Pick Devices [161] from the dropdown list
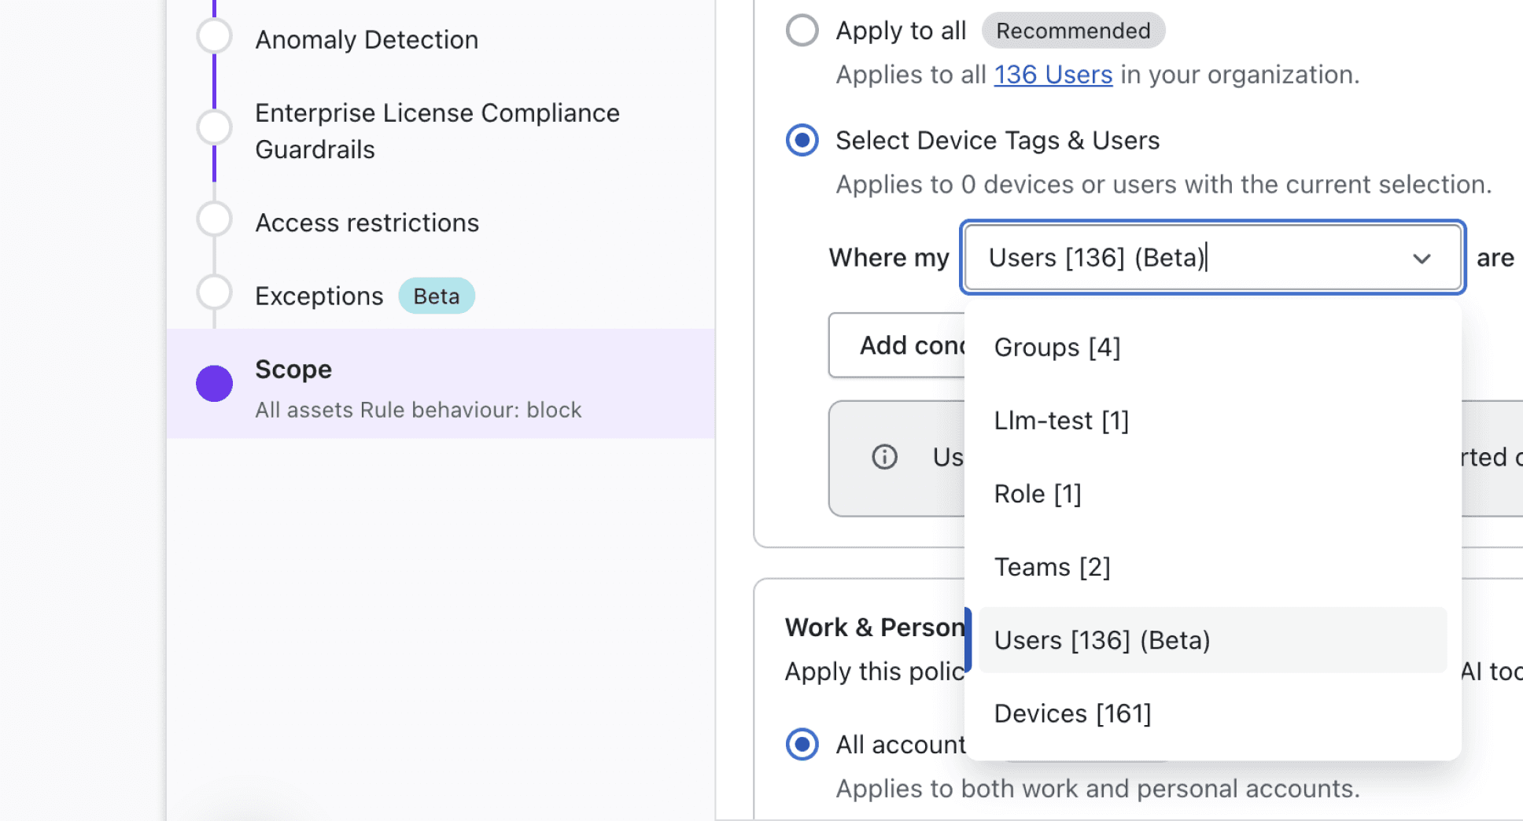This screenshot has height=821, width=1523. point(1212,713)
